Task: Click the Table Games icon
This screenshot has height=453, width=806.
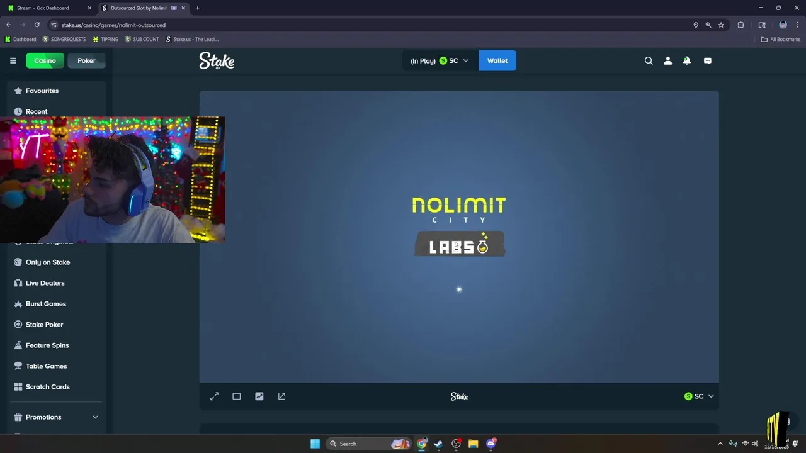Action: (x=18, y=366)
